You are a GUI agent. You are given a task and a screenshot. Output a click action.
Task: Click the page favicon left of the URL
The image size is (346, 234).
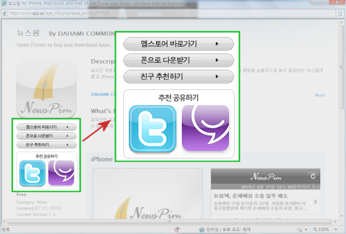(5, 13)
